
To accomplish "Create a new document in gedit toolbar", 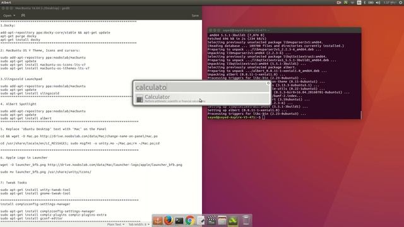I will tap(23, 15).
